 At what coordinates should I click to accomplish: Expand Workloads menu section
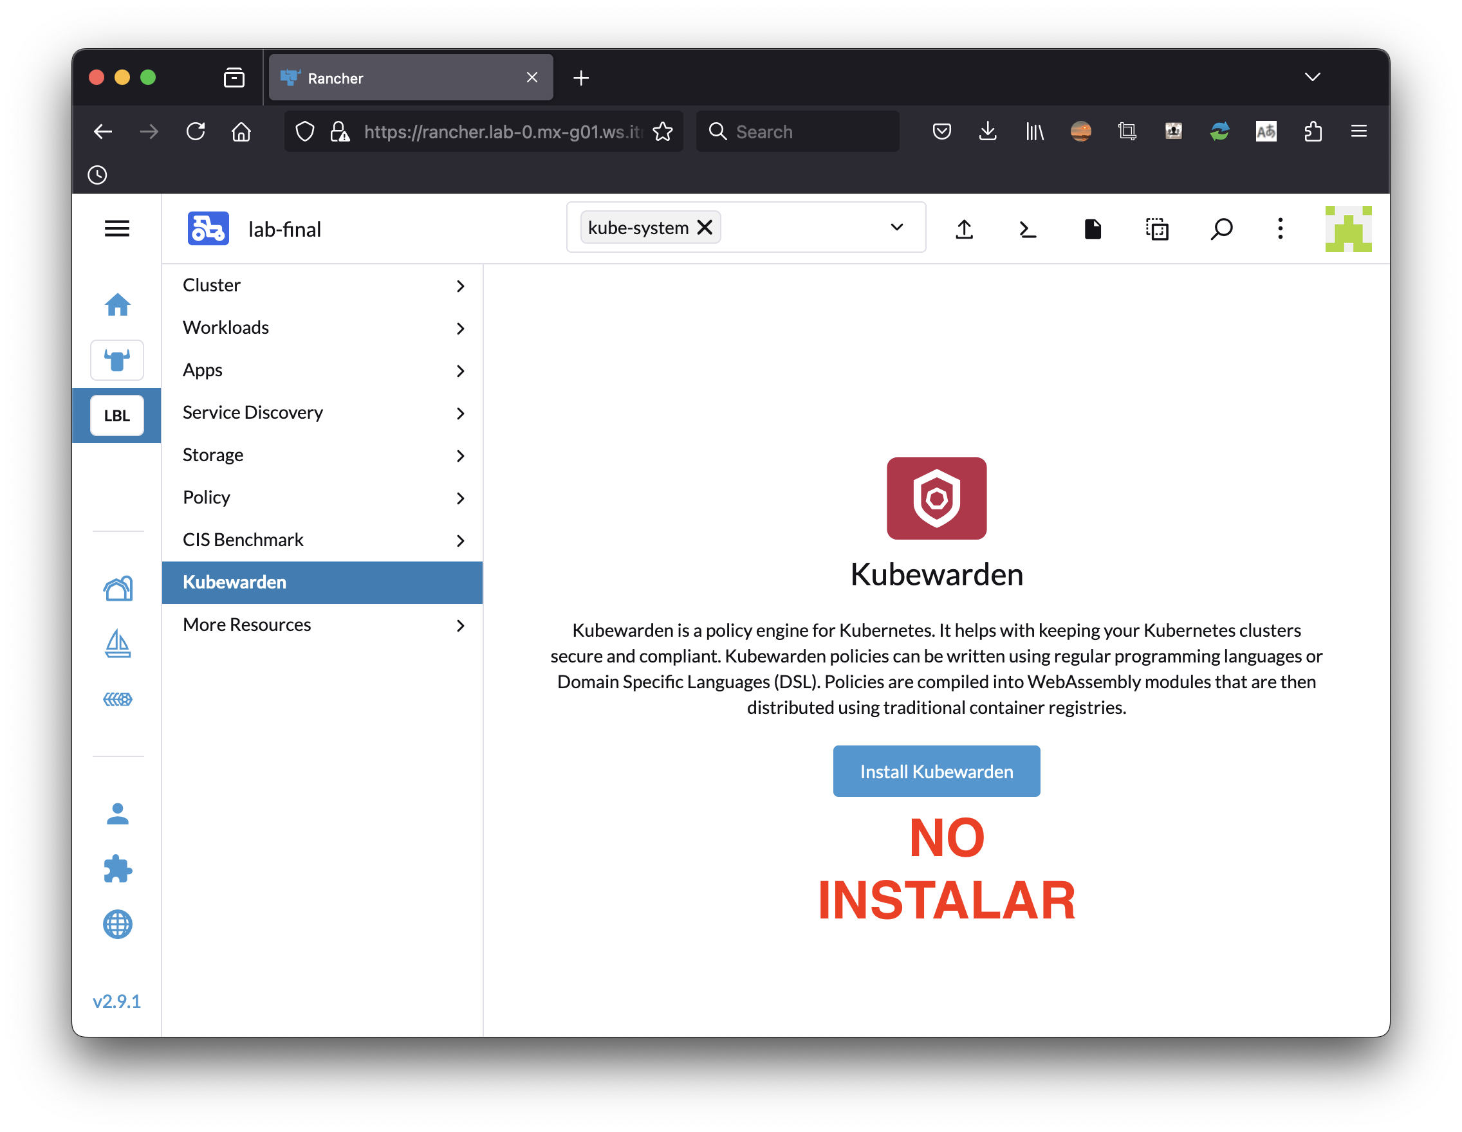322,328
